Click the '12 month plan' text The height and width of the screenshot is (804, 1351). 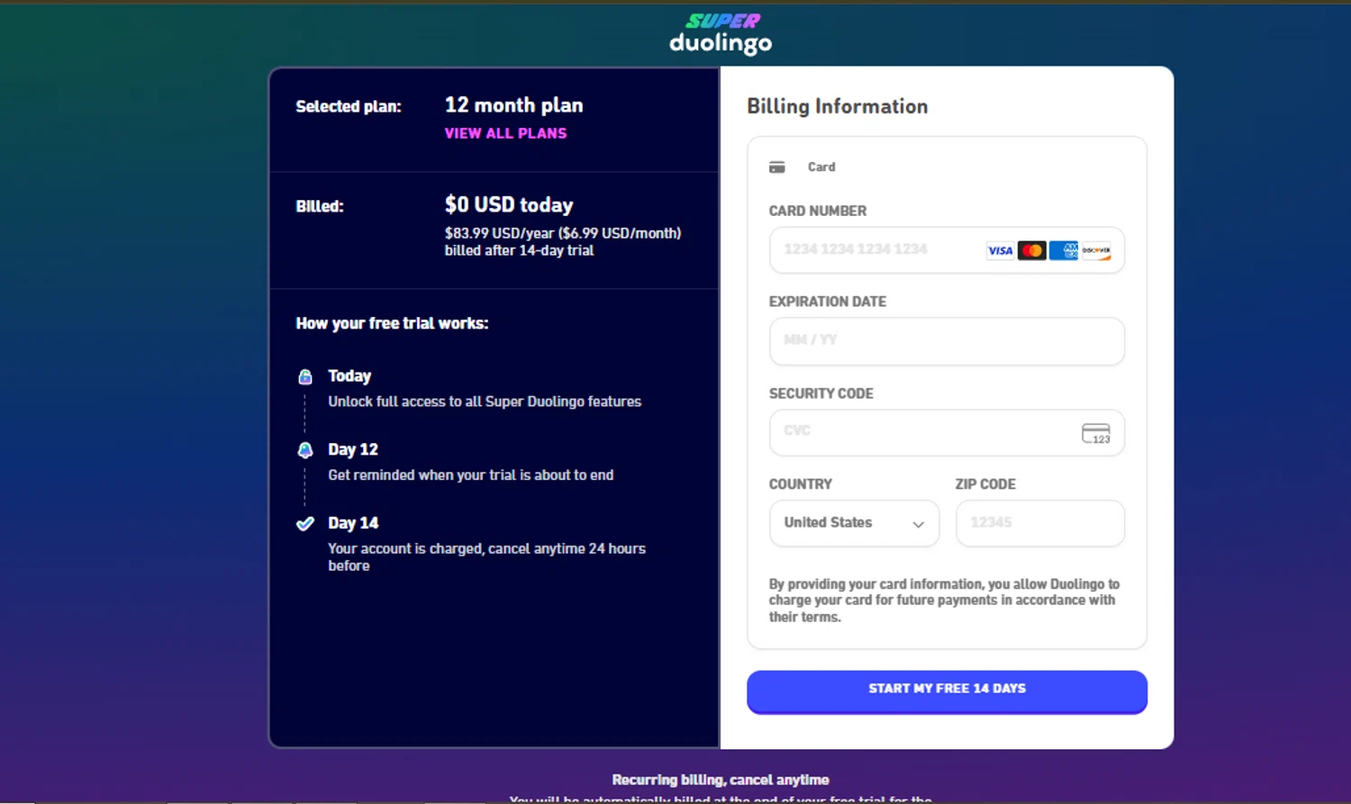[x=513, y=105]
